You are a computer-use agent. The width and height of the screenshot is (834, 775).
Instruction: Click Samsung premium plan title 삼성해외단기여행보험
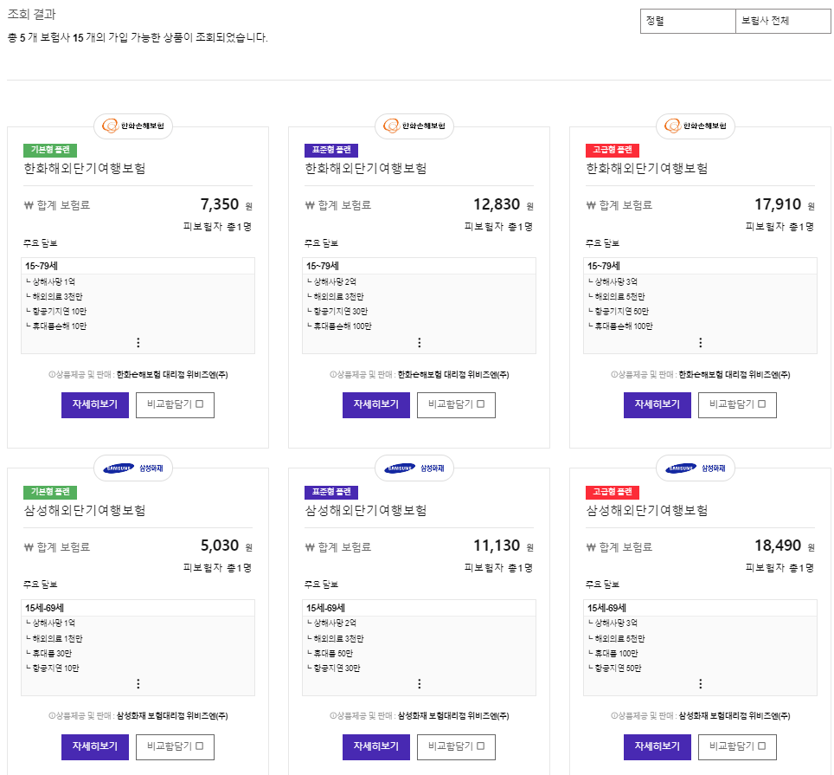(x=647, y=510)
